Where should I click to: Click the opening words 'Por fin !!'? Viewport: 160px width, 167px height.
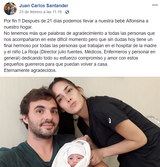[x=12, y=21]
